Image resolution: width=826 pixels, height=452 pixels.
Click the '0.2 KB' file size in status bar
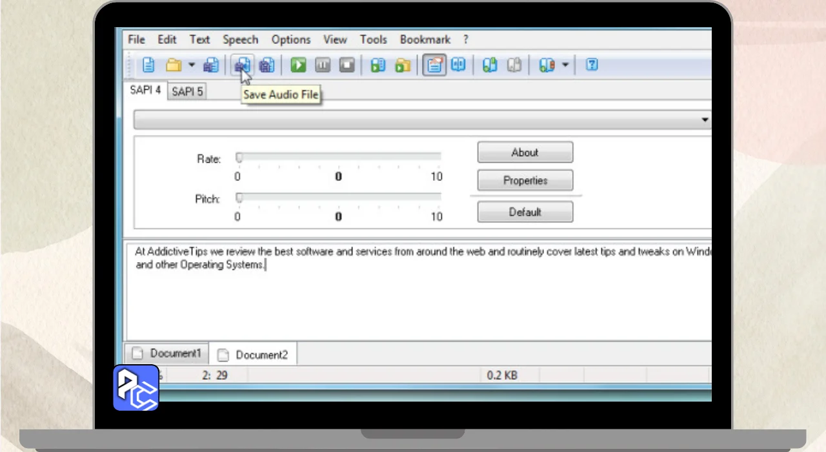[503, 375]
